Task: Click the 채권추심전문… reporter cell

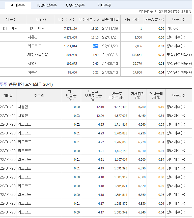Action: 39,55
